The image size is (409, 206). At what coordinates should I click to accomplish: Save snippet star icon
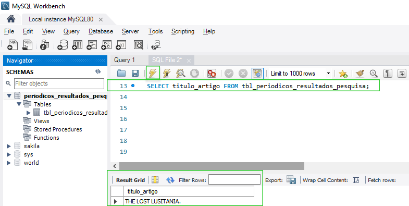(343, 74)
